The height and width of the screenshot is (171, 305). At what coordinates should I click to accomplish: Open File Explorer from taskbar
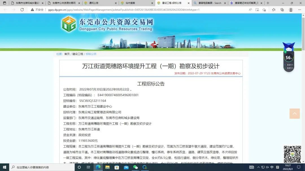[x=108, y=167]
